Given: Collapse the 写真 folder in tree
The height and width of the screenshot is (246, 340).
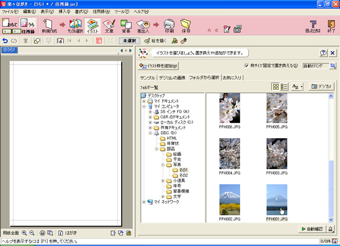Looking at the screenshot, I should [x=163, y=165].
